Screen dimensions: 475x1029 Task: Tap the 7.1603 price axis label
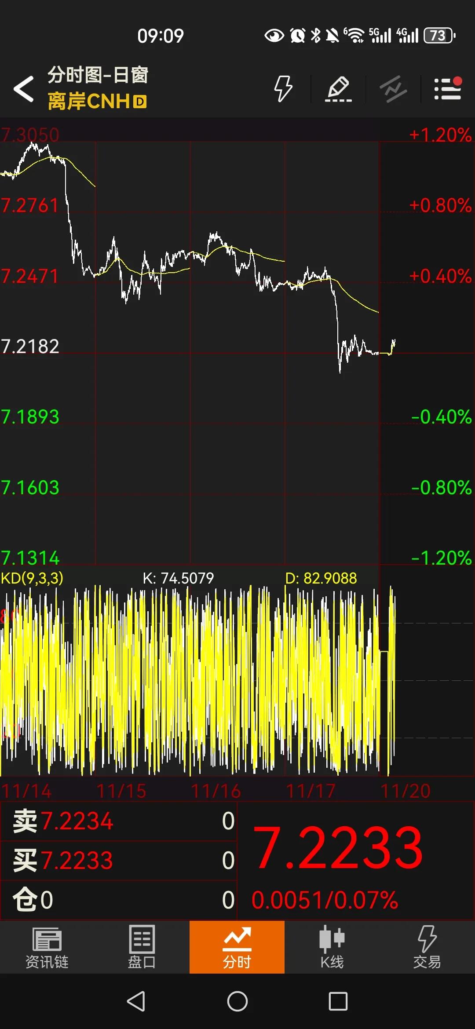click(30, 488)
